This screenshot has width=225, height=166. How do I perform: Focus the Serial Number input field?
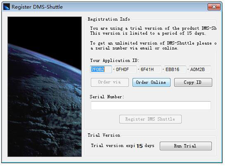[151, 105]
